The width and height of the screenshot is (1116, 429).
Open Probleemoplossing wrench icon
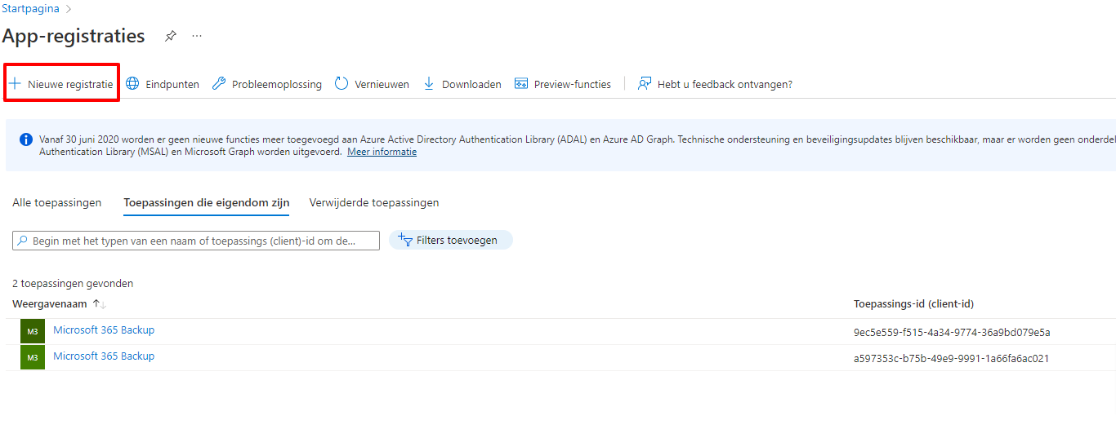tap(218, 84)
